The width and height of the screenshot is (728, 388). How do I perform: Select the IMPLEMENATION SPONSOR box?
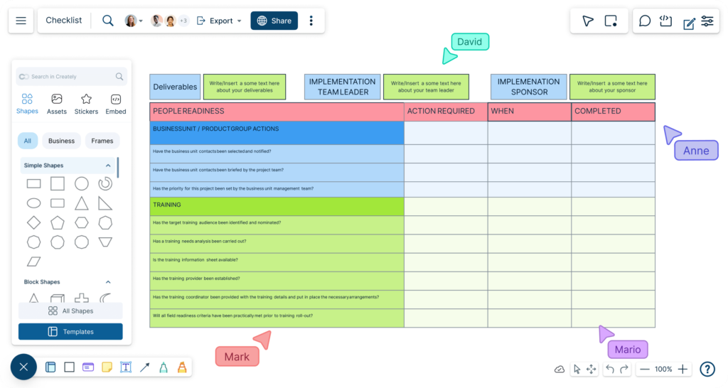529,87
